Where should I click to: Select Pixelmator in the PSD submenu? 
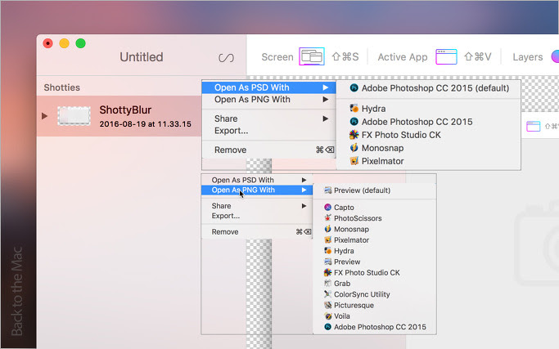(x=429, y=161)
